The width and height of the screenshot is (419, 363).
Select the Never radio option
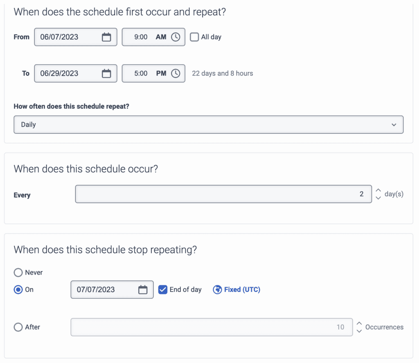(18, 272)
